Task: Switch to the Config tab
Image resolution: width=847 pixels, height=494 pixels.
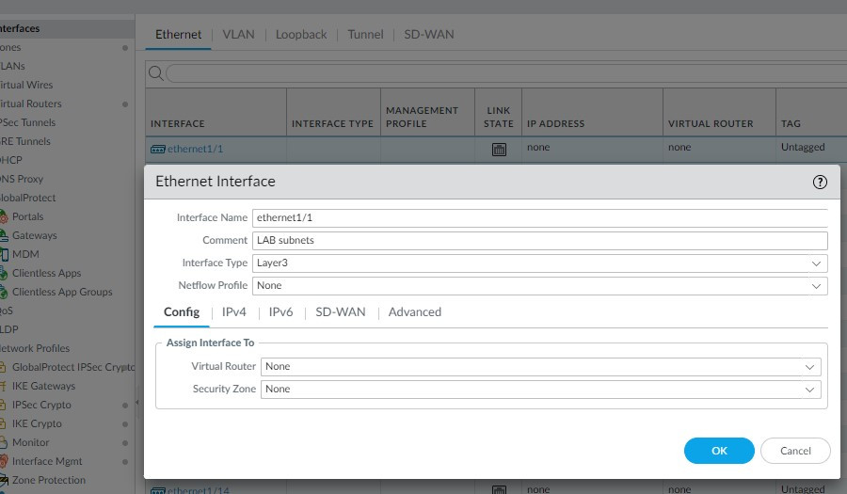Action: 182,312
